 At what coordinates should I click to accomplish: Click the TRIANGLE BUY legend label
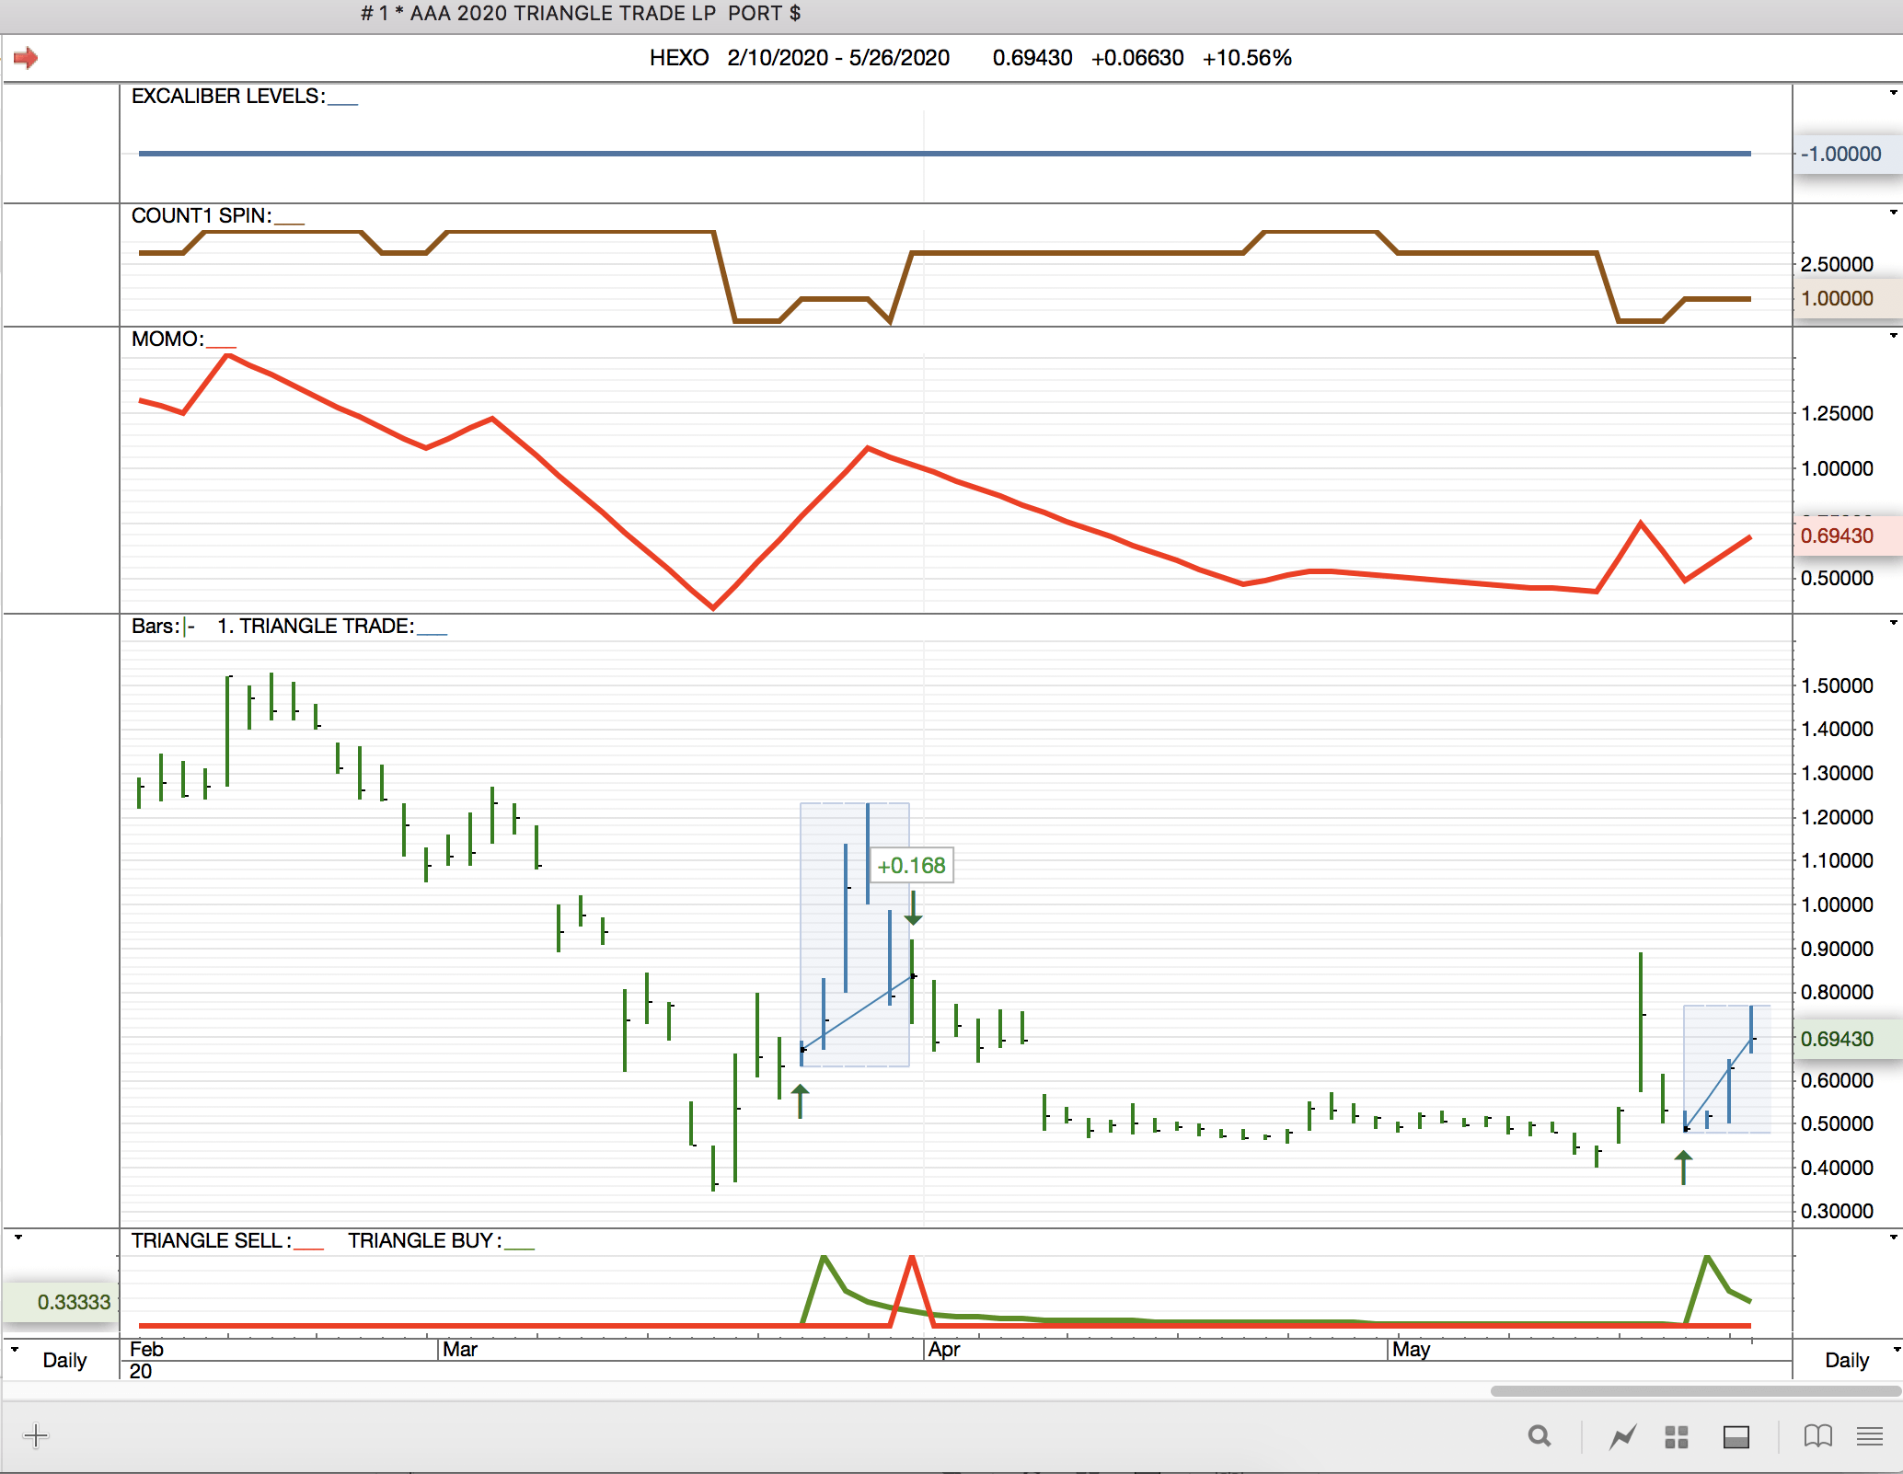click(423, 1240)
